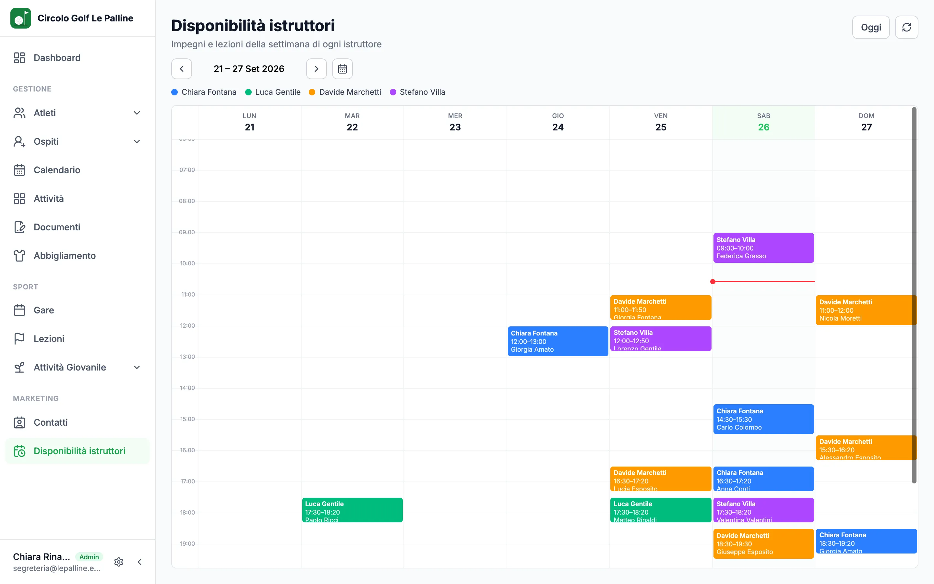This screenshot has height=584, width=934.
Task: Open Stefano Villa 12:00–12:50 Friday lesson
Action: click(x=660, y=339)
